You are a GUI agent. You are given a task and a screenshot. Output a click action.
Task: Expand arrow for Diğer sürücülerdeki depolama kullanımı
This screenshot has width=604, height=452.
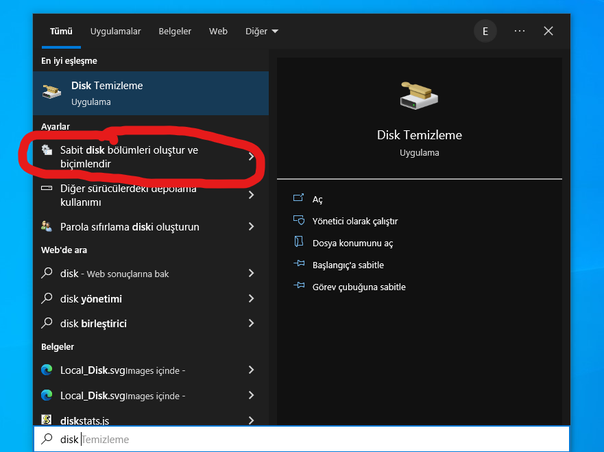(251, 195)
